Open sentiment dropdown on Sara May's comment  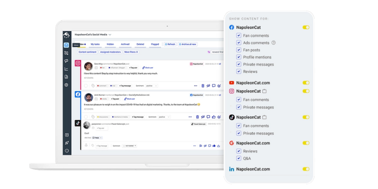(x=151, y=86)
